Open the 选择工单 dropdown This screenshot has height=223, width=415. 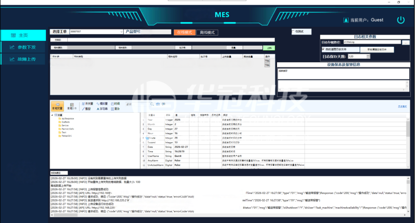point(121,32)
